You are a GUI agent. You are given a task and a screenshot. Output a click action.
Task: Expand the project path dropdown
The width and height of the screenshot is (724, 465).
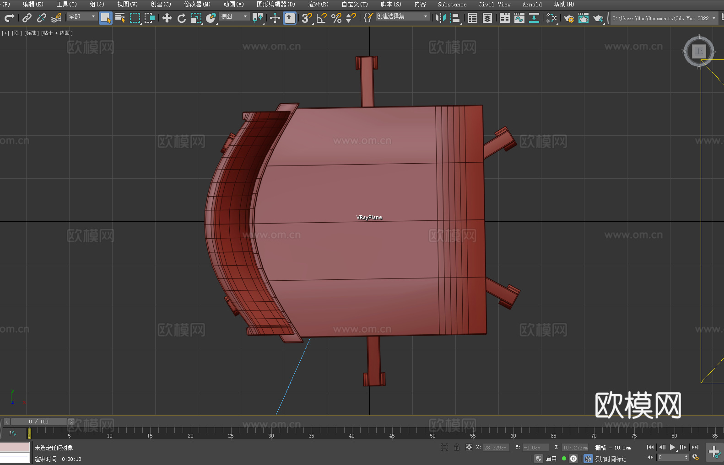(x=713, y=18)
